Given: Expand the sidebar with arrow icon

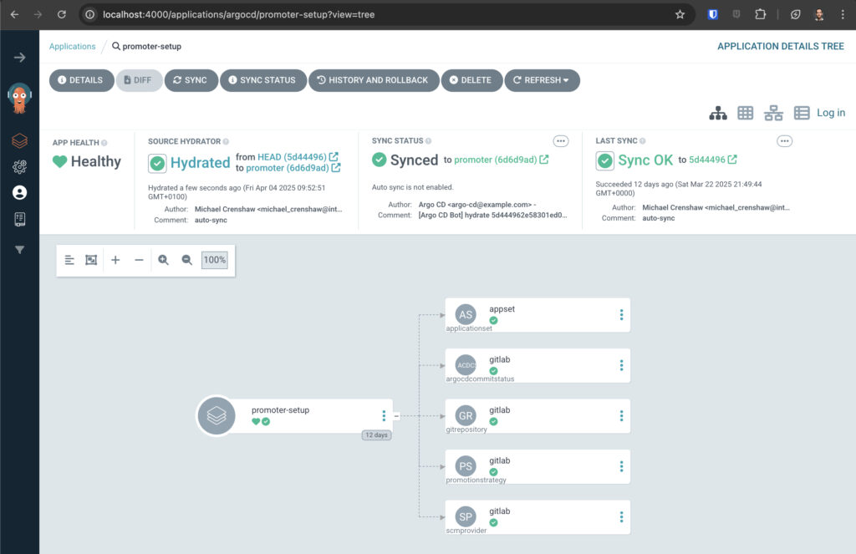Looking at the screenshot, I should 20,58.
